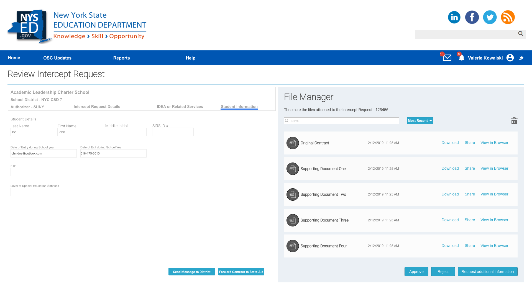
Task: Open the Facebook social icon
Action: tap(472, 17)
